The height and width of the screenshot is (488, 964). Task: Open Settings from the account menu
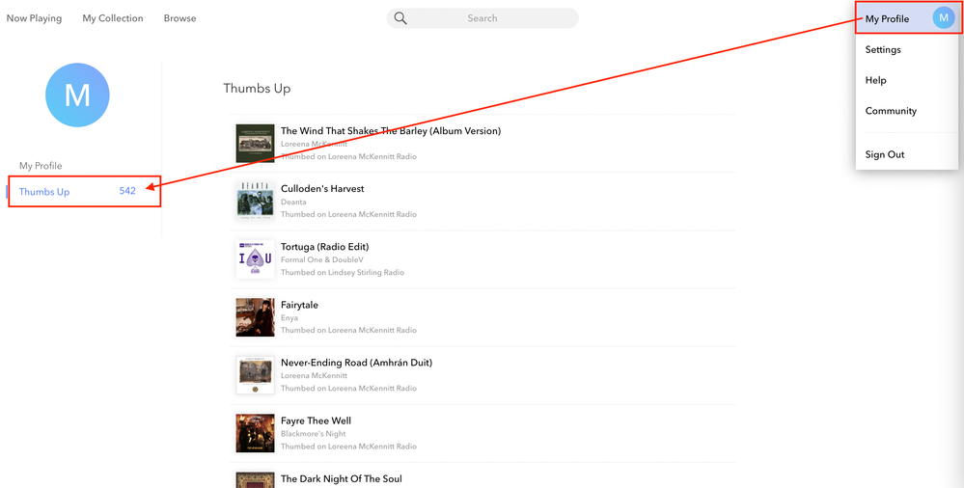pyautogui.click(x=883, y=50)
